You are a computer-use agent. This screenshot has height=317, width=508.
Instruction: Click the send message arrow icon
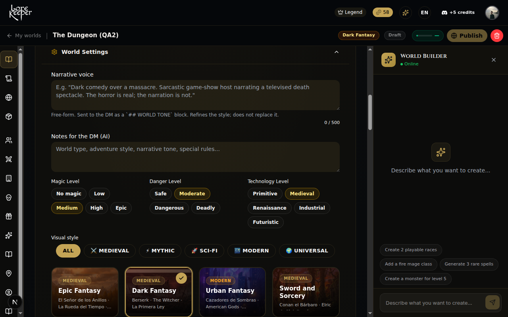(493, 302)
